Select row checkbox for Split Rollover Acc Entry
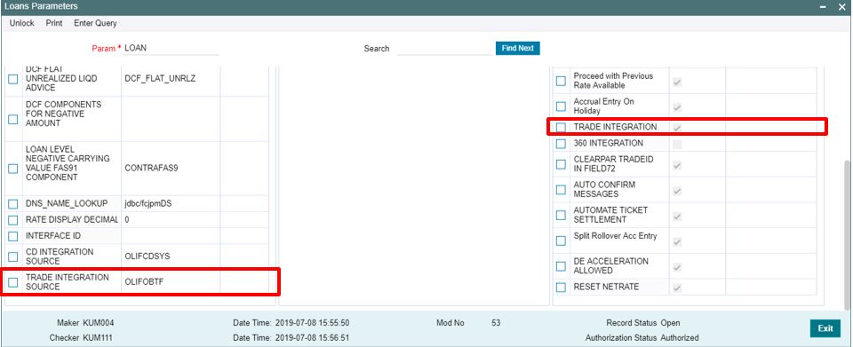 561,241
